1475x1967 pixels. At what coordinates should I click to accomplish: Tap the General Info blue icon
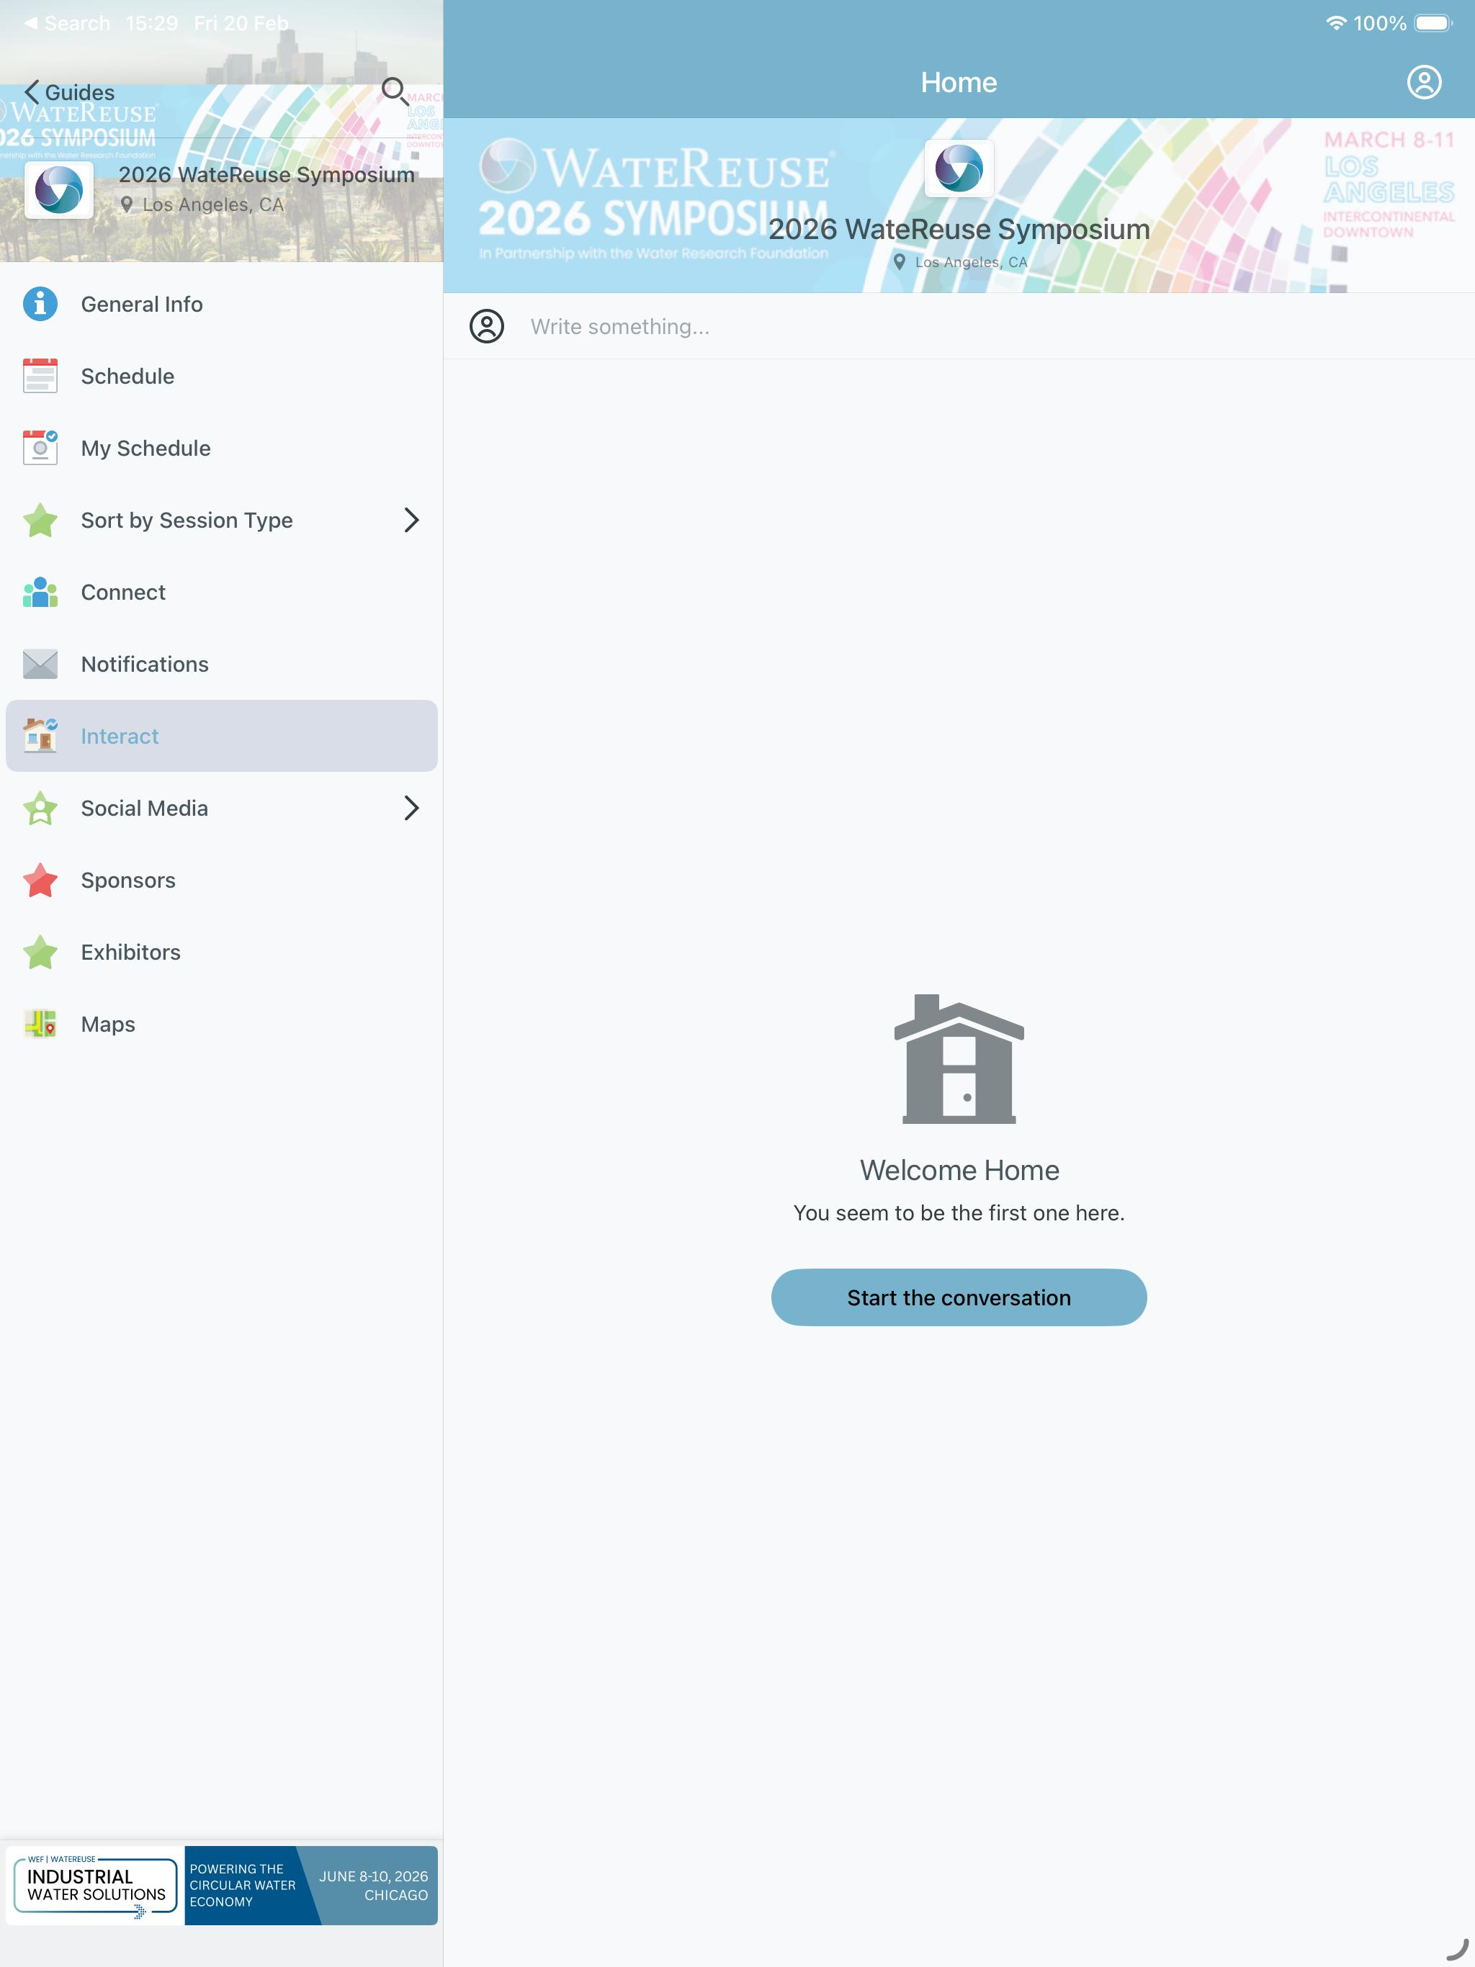point(40,304)
